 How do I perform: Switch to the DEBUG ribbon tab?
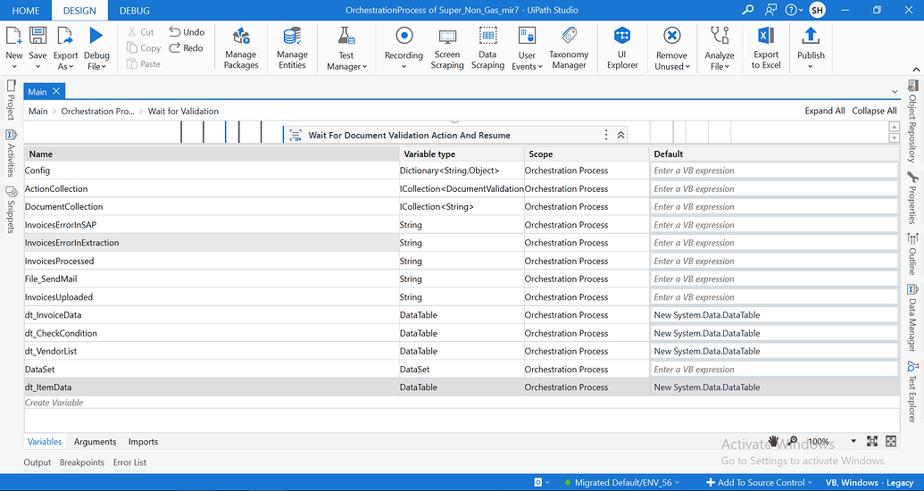(x=134, y=11)
